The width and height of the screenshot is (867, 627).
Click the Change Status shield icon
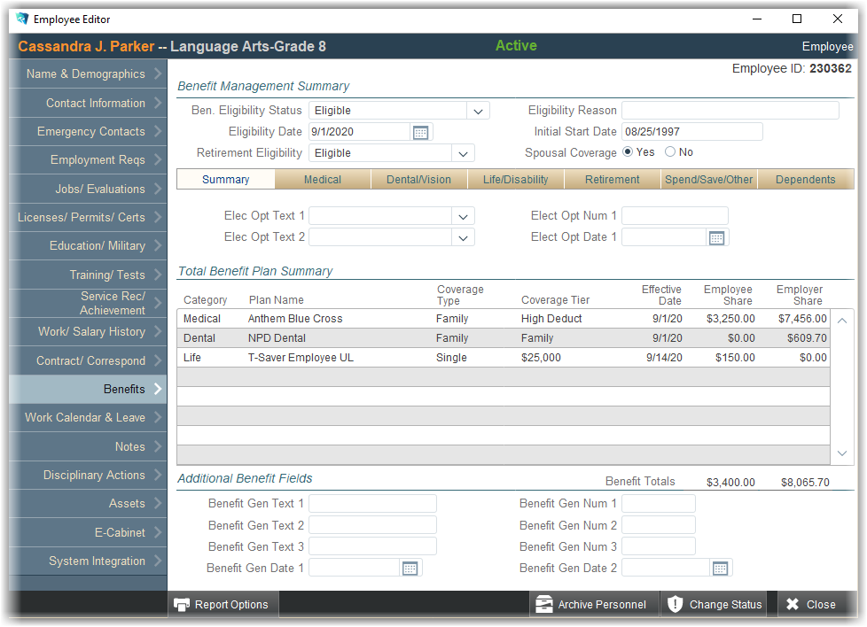click(x=675, y=605)
